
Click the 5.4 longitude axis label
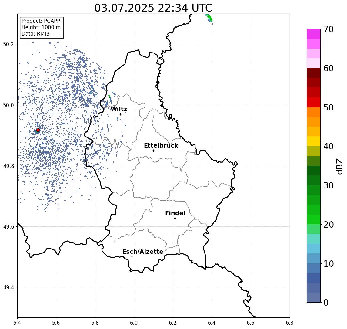point(17,323)
